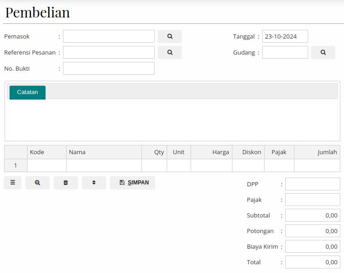The width and height of the screenshot is (344, 273).
Task: Click the hamburger menu icon below the table
Action: click(13, 183)
